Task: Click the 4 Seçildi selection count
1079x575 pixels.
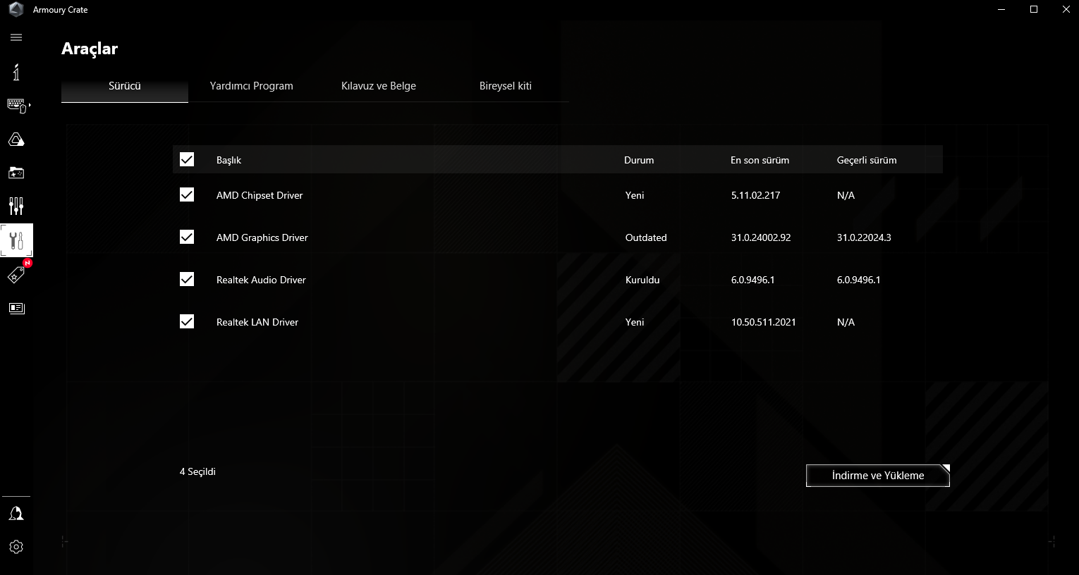Action: [x=197, y=471]
